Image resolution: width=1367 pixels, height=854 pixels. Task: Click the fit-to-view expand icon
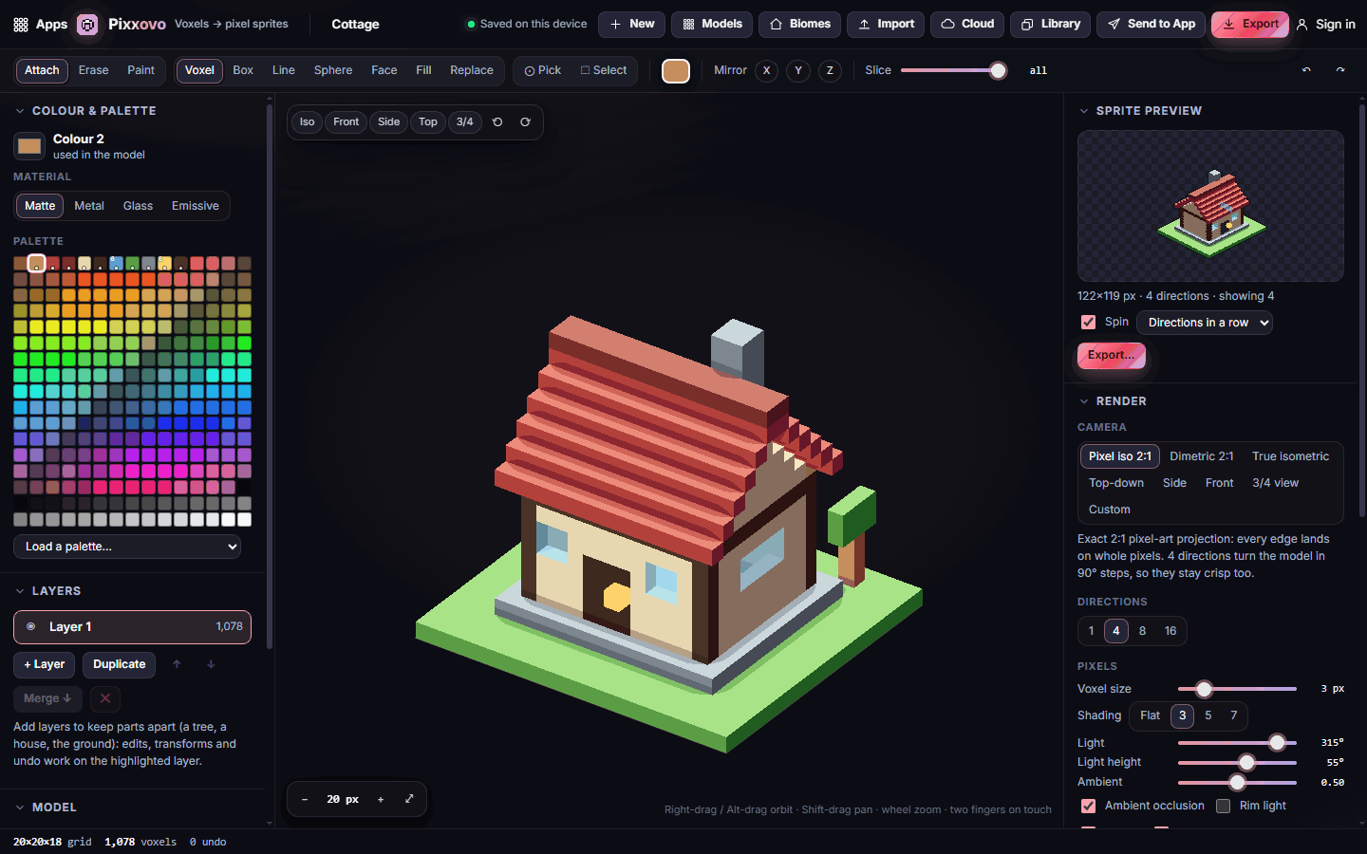point(409,799)
